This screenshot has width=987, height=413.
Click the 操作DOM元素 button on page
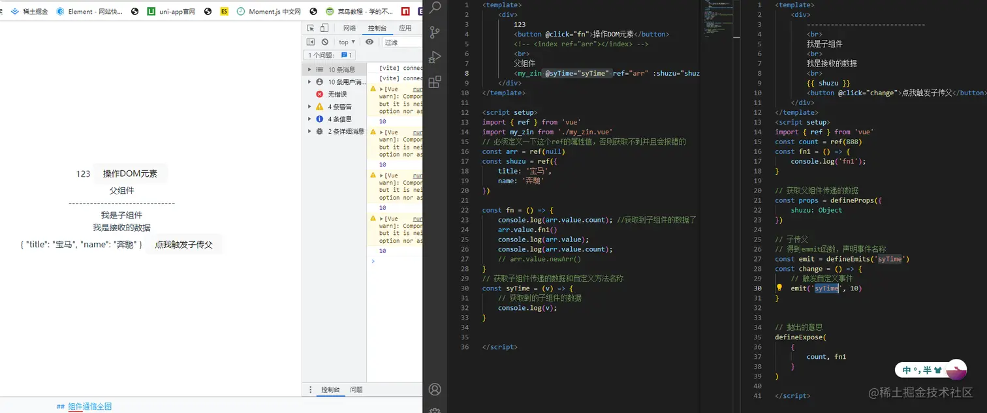click(x=130, y=174)
